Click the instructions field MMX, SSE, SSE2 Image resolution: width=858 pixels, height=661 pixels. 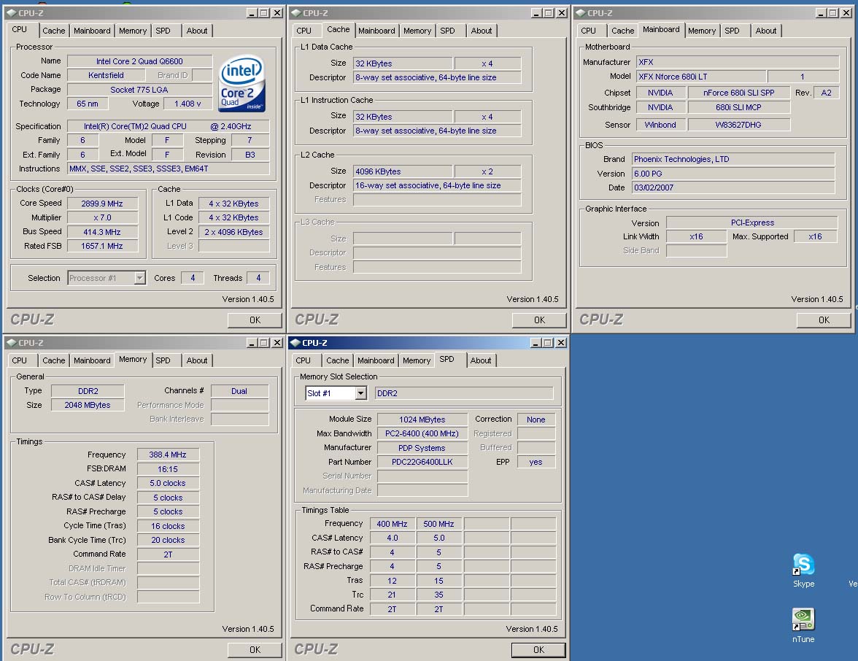(169, 169)
